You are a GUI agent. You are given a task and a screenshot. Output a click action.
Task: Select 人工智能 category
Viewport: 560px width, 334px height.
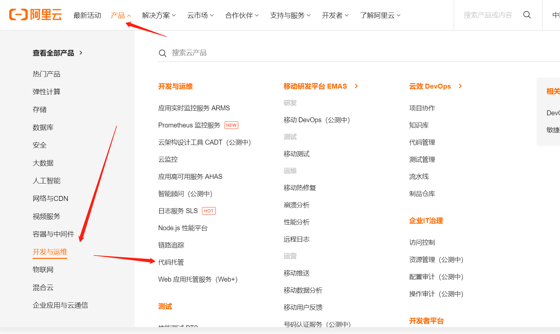pos(46,181)
